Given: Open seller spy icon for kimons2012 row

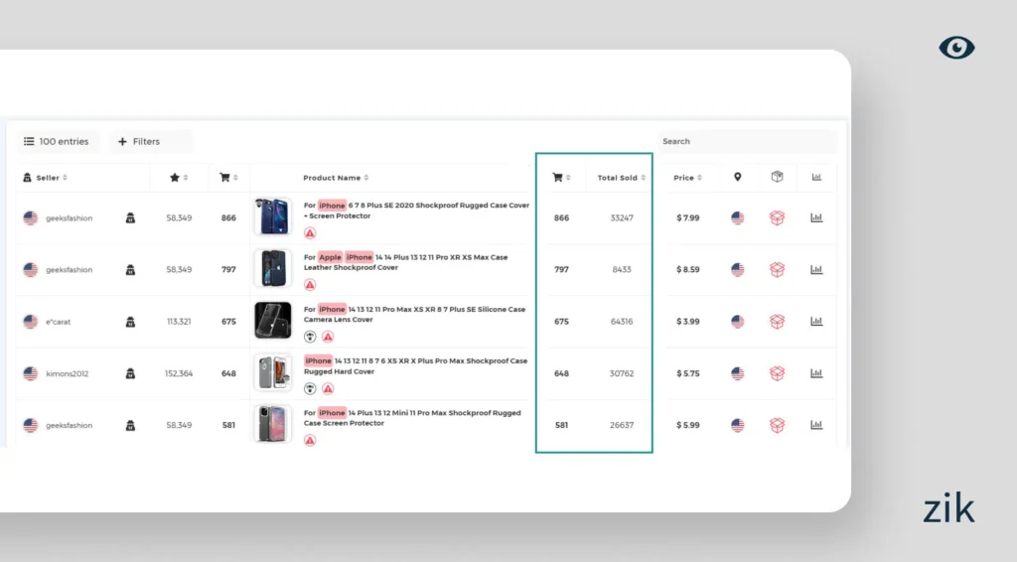Looking at the screenshot, I should (x=130, y=373).
